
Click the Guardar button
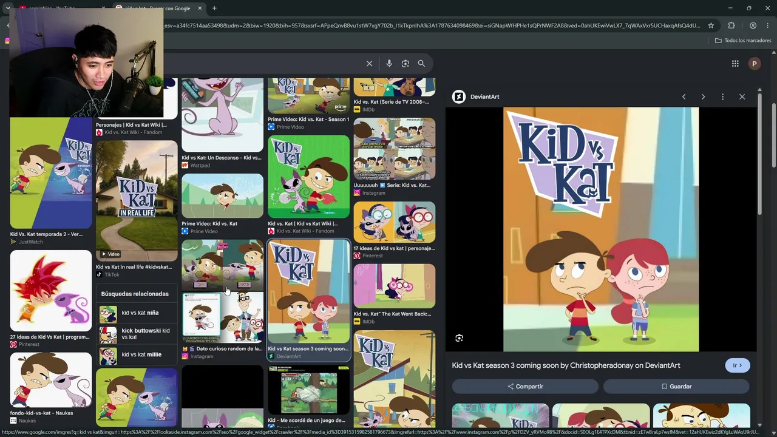(676, 387)
